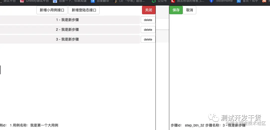This screenshot has width=270, height=130.
Task: Open the 公众号 bookmark
Action: click(159, 1)
